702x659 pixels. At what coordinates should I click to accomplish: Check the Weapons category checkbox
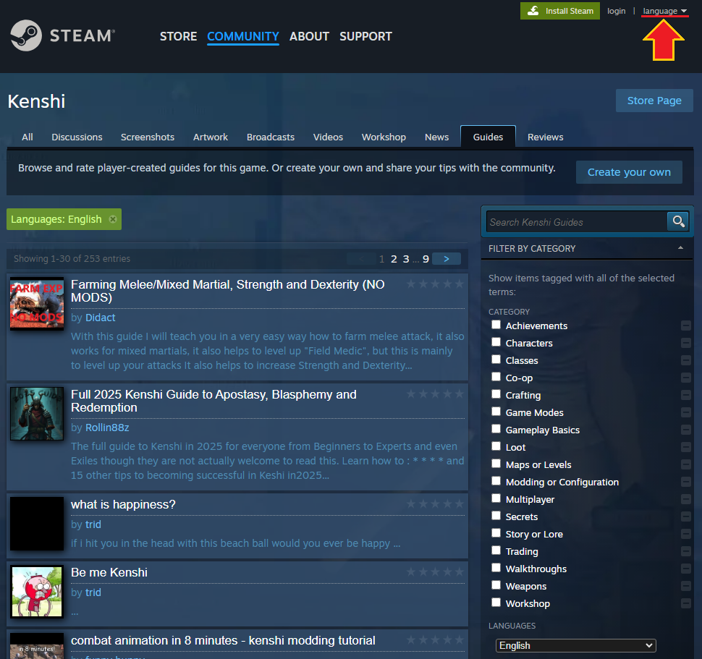click(x=496, y=584)
